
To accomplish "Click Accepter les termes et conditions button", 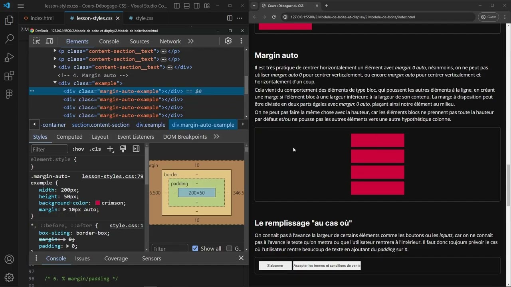I will tap(327, 265).
